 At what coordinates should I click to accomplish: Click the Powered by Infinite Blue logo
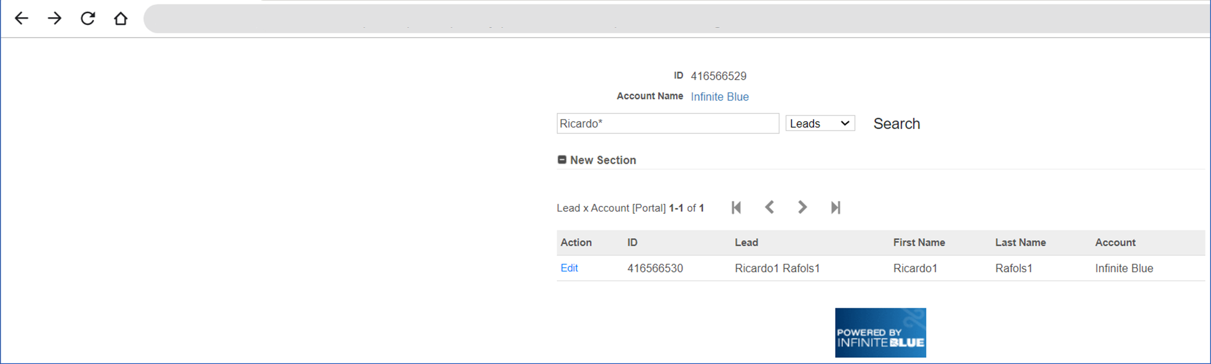tap(880, 333)
